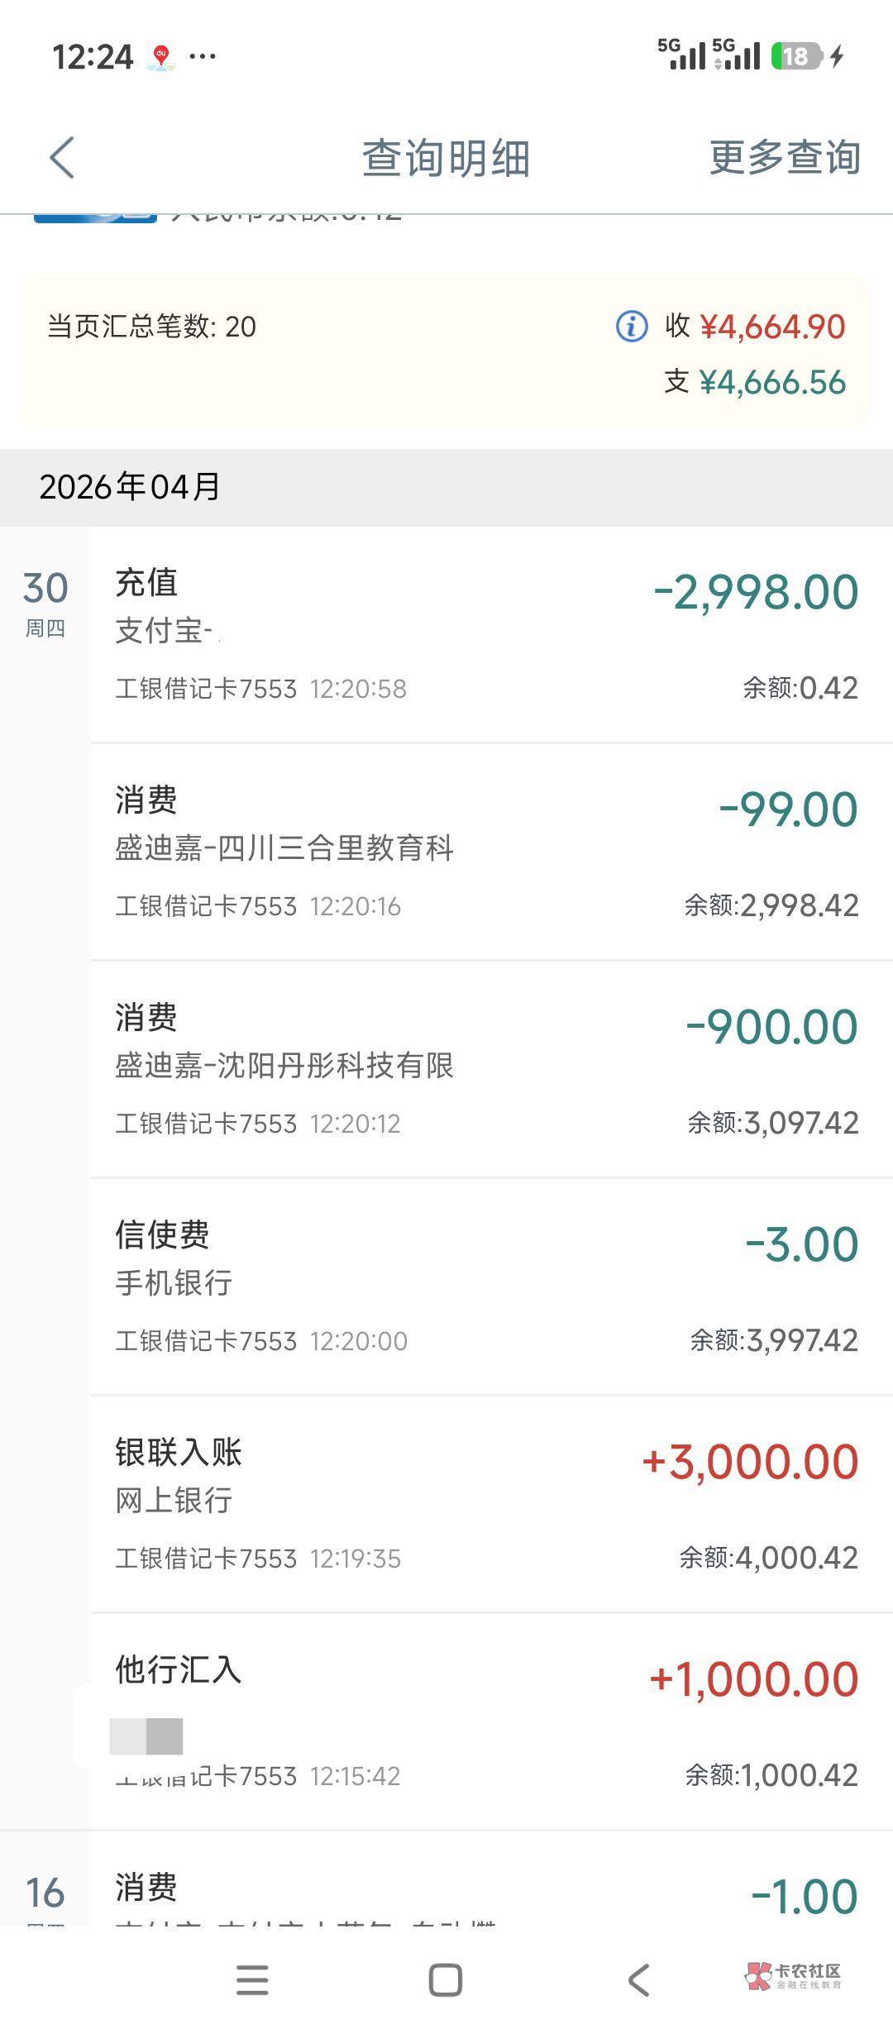Tap the income total ¥4,664.90
Viewport: 893px width, 2034px height.
772,327
